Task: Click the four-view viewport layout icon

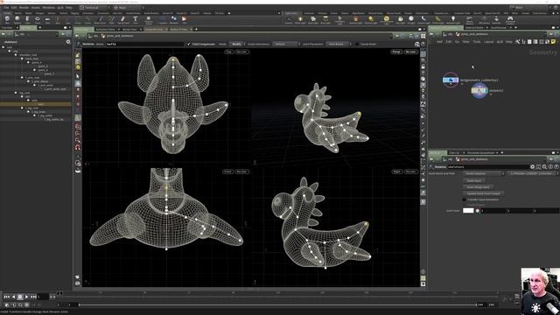Action: click(x=423, y=36)
